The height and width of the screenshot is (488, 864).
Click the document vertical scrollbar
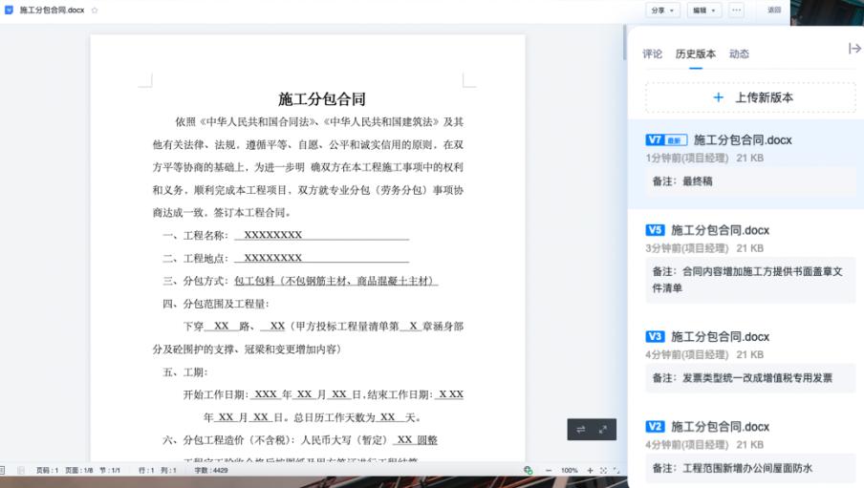coord(624,42)
